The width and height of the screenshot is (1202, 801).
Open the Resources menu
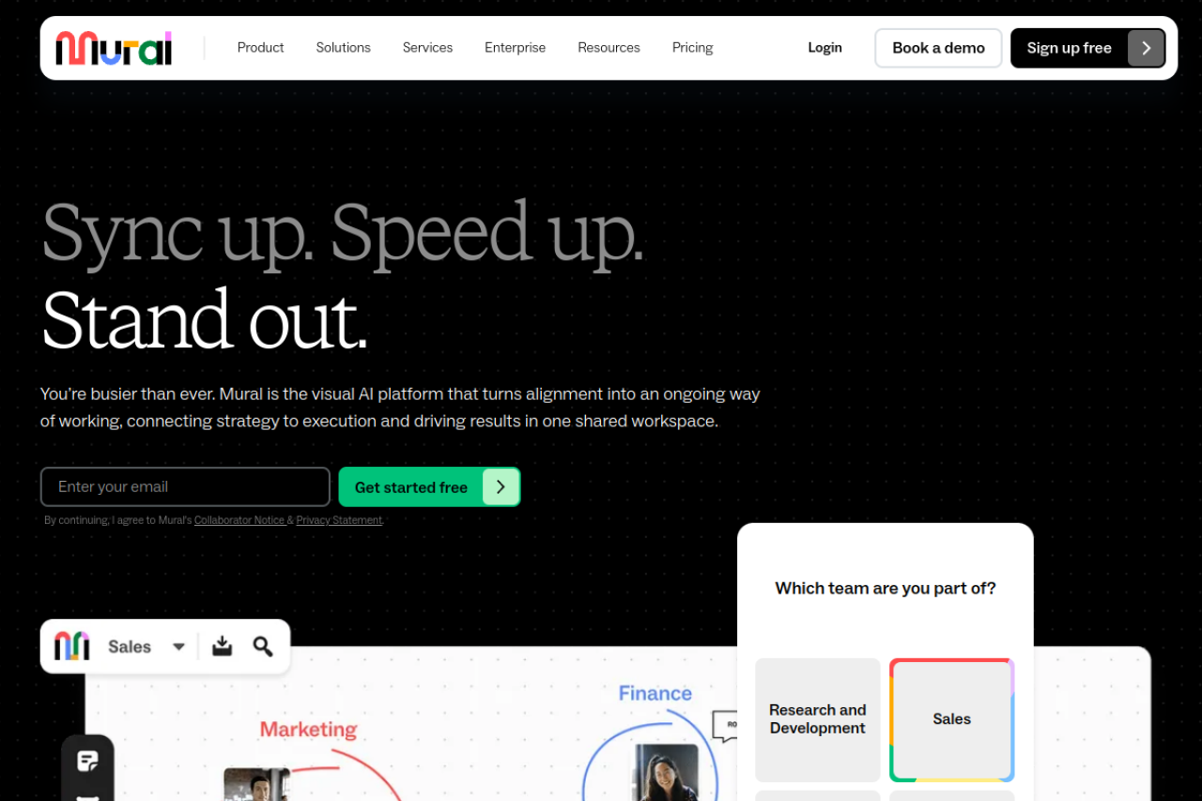tap(609, 48)
